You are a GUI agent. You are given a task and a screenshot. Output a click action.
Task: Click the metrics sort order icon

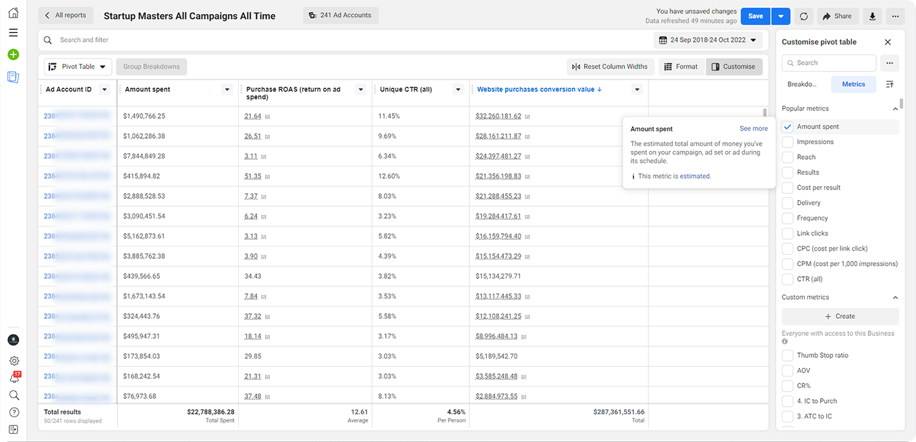pos(890,84)
